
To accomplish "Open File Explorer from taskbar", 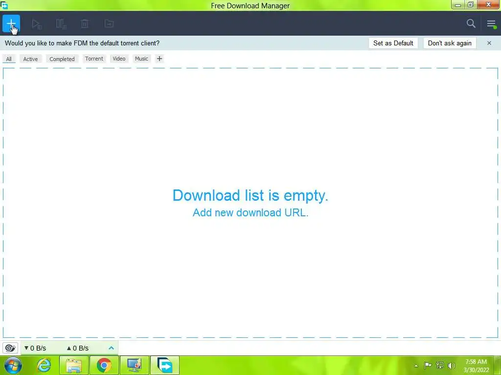I will pos(74,365).
